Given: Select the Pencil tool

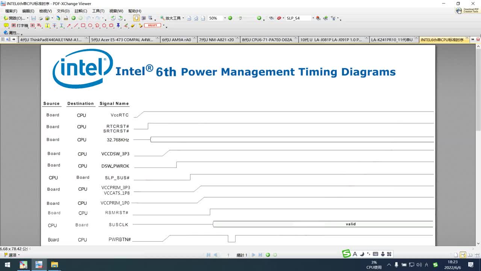Looking at the screenshot, I should (126, 26).
